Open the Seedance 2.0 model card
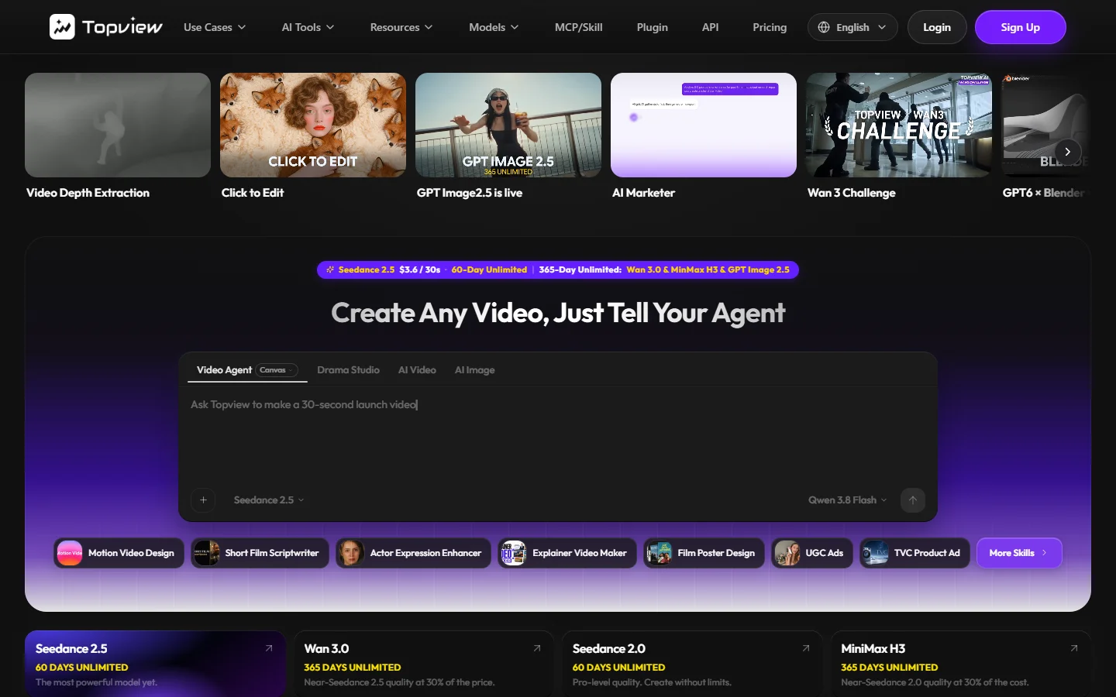 (691, 664)
